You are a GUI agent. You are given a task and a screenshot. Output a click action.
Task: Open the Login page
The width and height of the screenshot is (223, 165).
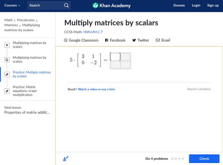[196, 6]
